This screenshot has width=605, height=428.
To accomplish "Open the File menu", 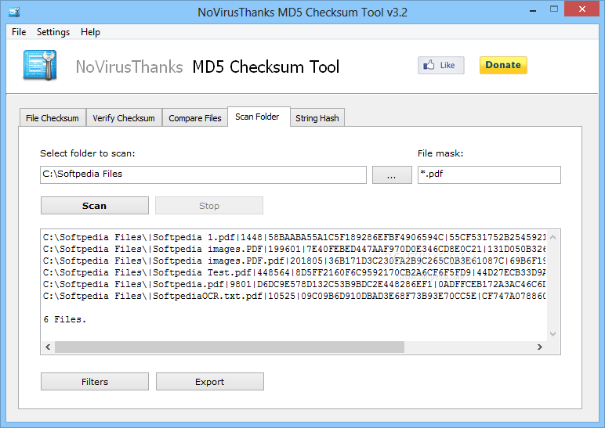I will click(19, 32).
